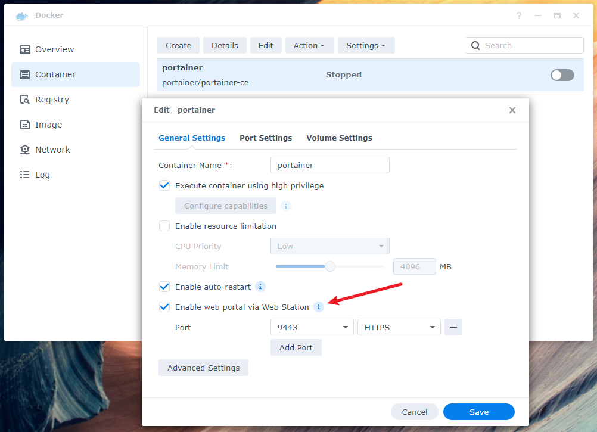This screenshot has height=432, width=597.
Task: Remove the 9443 port entry
Action: click(x=453, y=327)
